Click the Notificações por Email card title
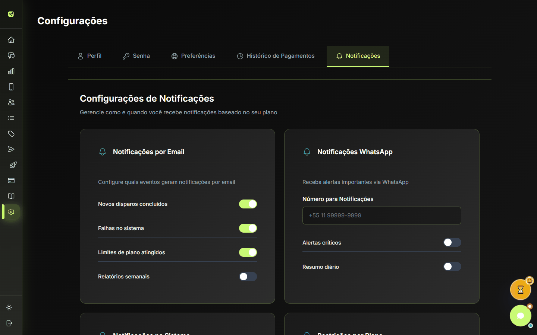 tap(148, 152)
